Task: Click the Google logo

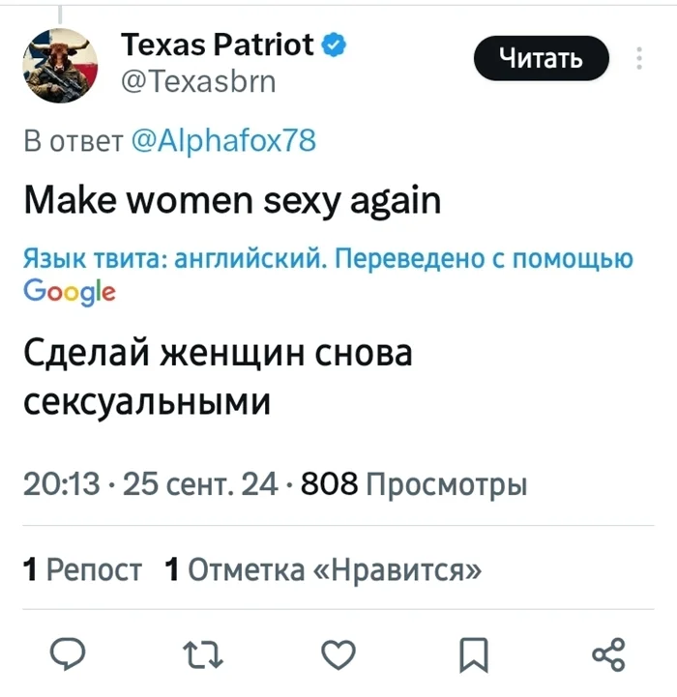Action: point(69,291)
